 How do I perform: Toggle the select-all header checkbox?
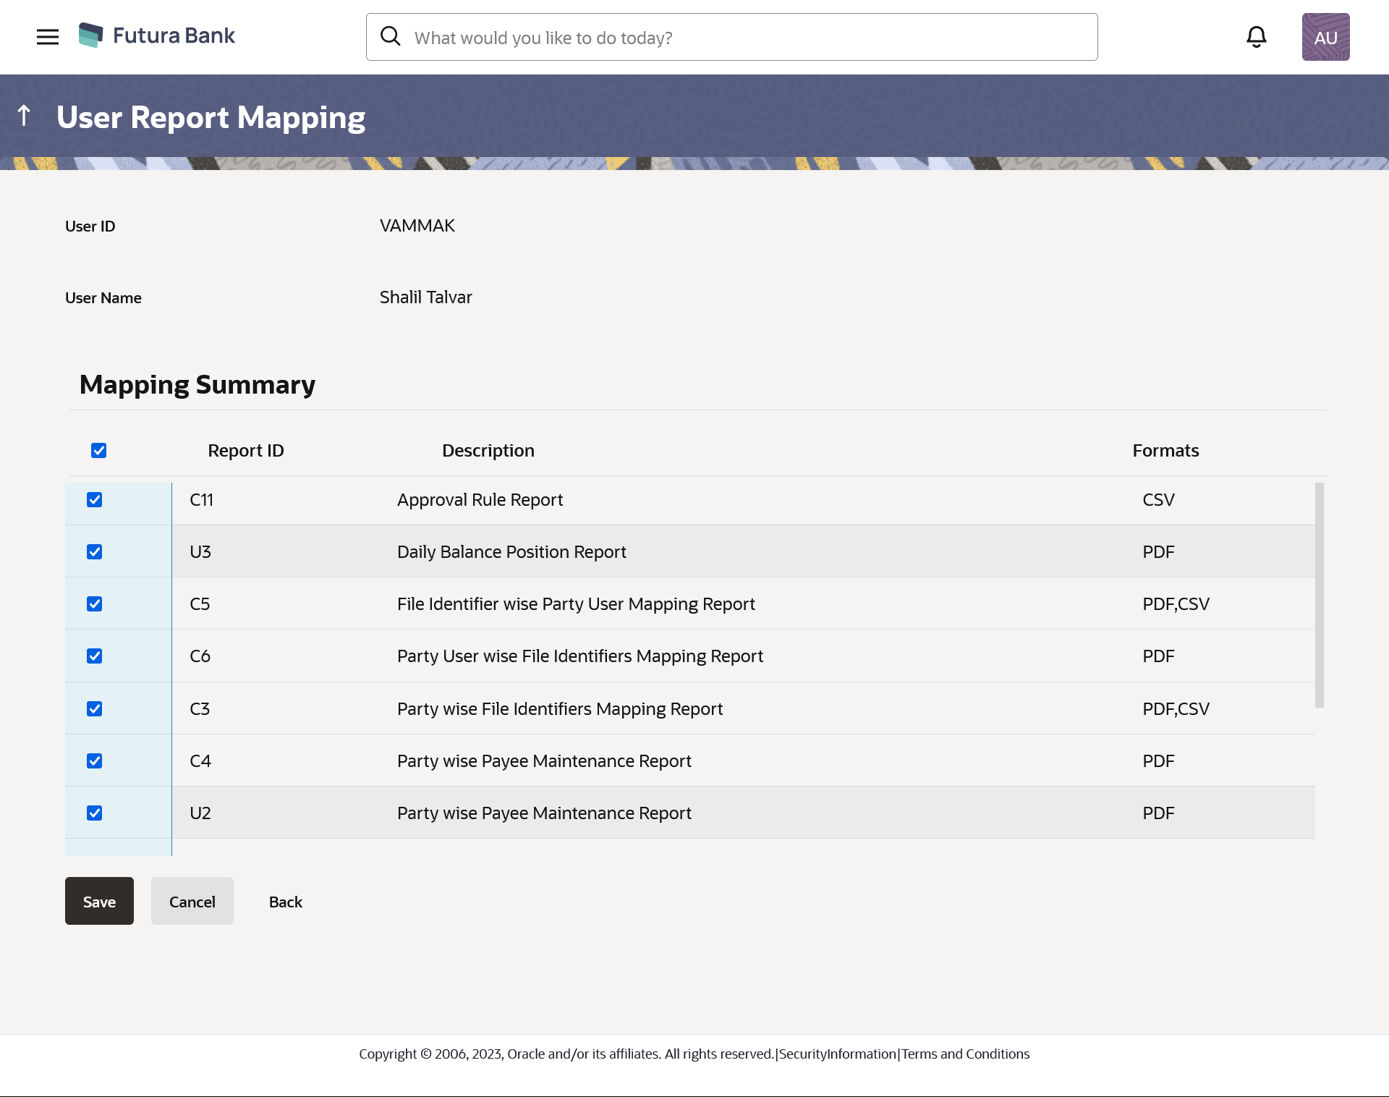[x=99, y=451]
